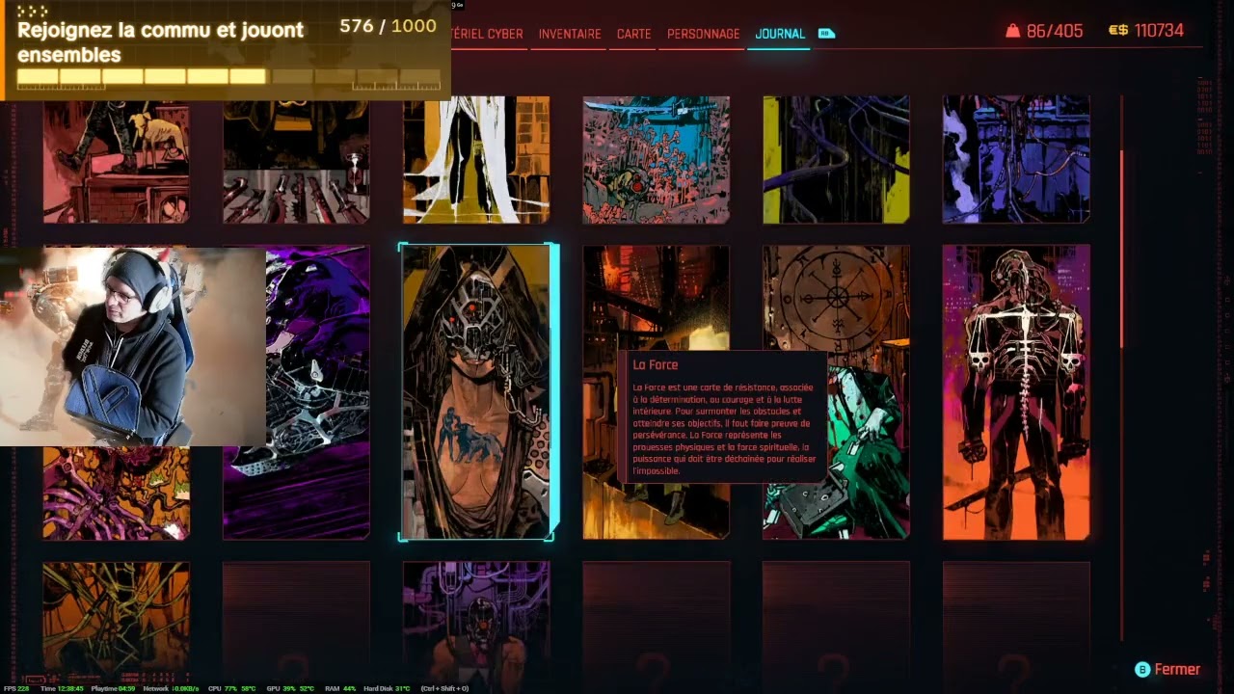Image resolution: width=1234 pixels, height=694 pixels.
Task: Click the 110734 money amount
Action: point(1159,31)
